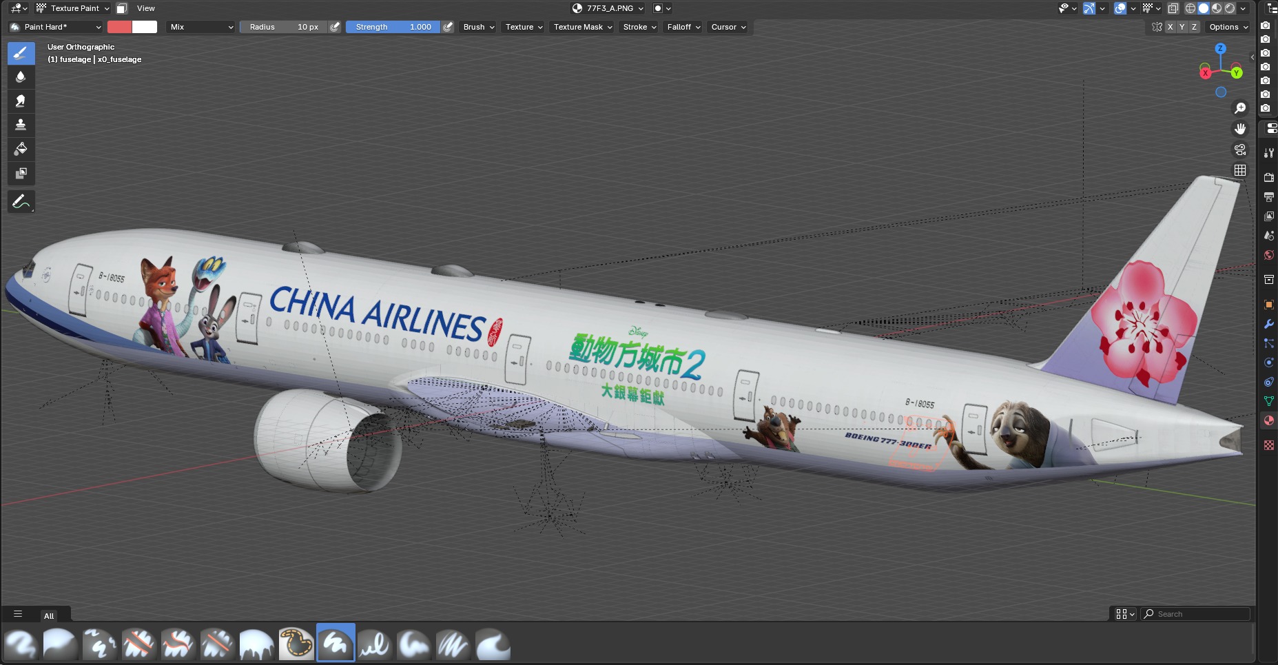
Task: Open the View menu
Action: [146, 8]
